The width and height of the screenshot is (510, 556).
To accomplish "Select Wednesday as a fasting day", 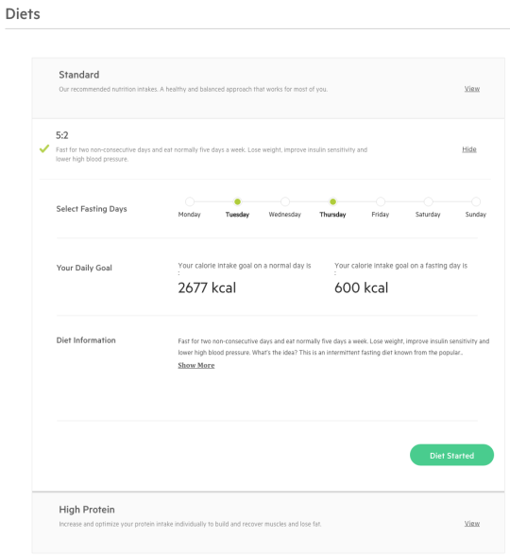I will pyautogui.click(x=285, y=201).
